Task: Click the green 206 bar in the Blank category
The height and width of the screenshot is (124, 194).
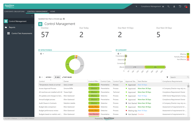Action: point(155,67)
